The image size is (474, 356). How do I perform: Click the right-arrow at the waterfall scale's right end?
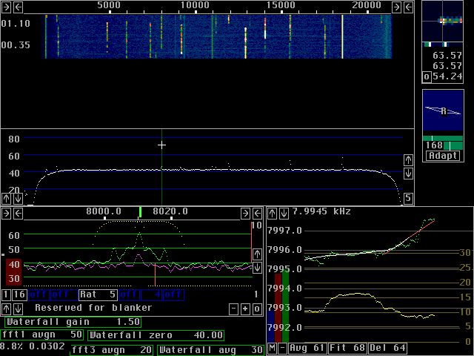[396, 7]
